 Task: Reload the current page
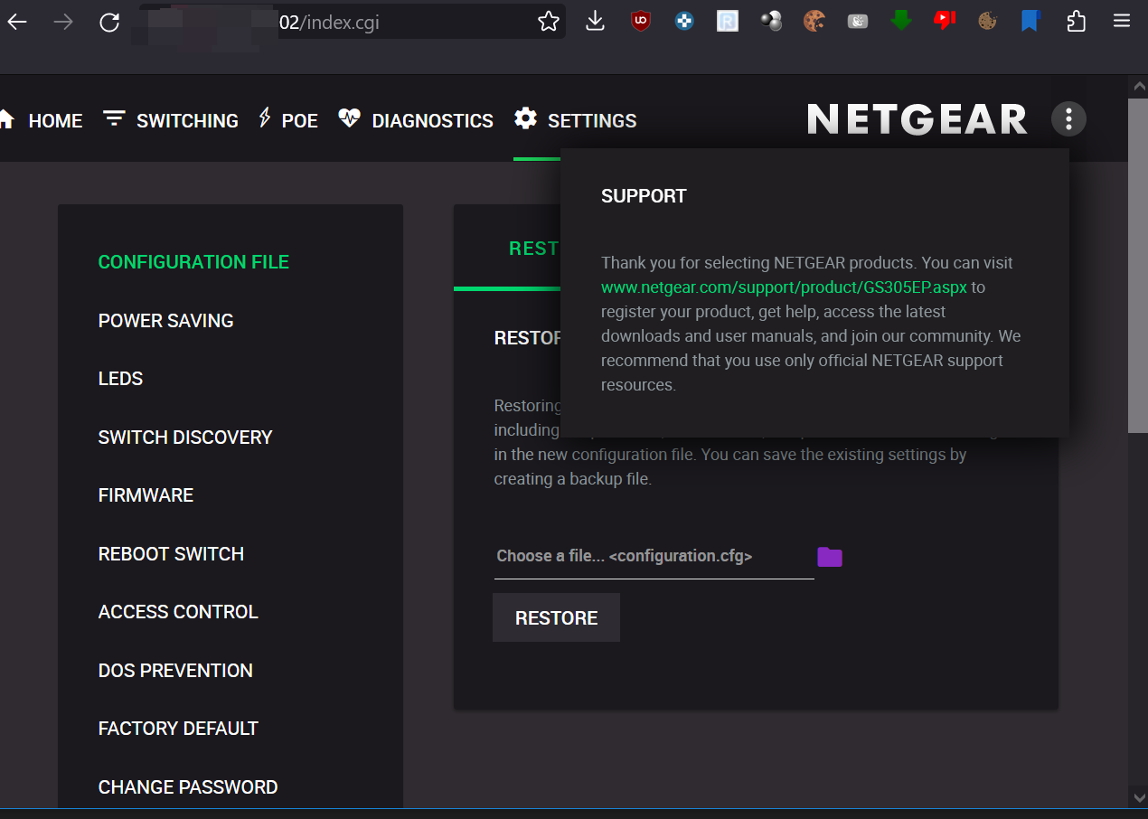click(109, 22)
